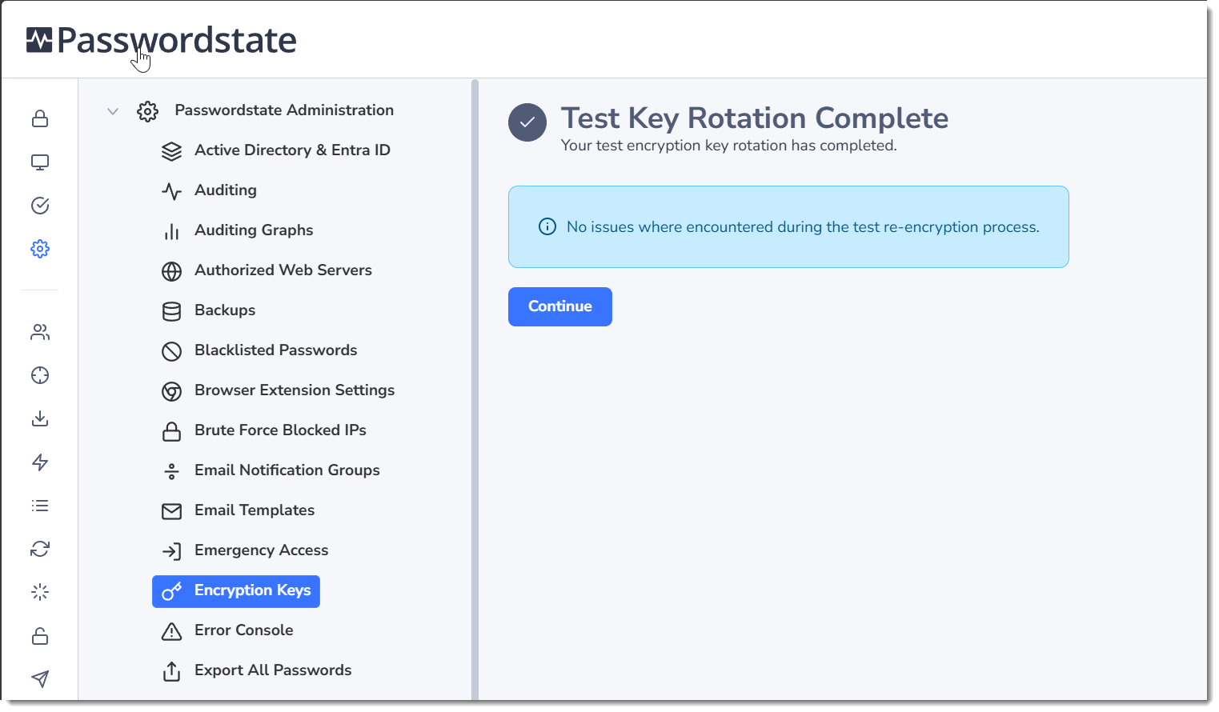The image size is (1219, 712).
Task: Open Email Notification Groups
Action: coord(287,470)
